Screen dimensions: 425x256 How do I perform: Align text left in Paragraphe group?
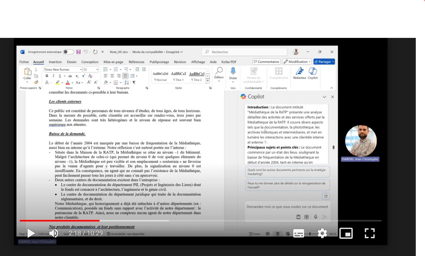tap(106, 76)
